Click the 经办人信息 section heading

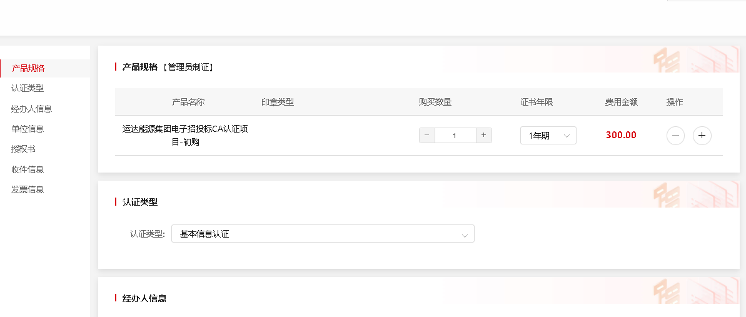(144, 298)
